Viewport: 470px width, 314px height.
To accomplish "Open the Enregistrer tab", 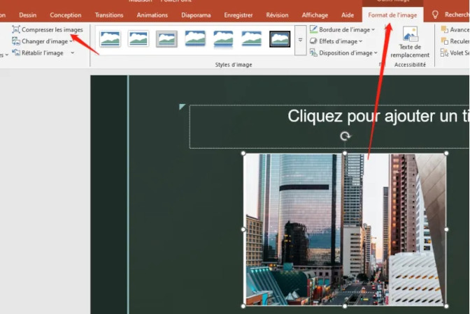I will coord(238,15).
